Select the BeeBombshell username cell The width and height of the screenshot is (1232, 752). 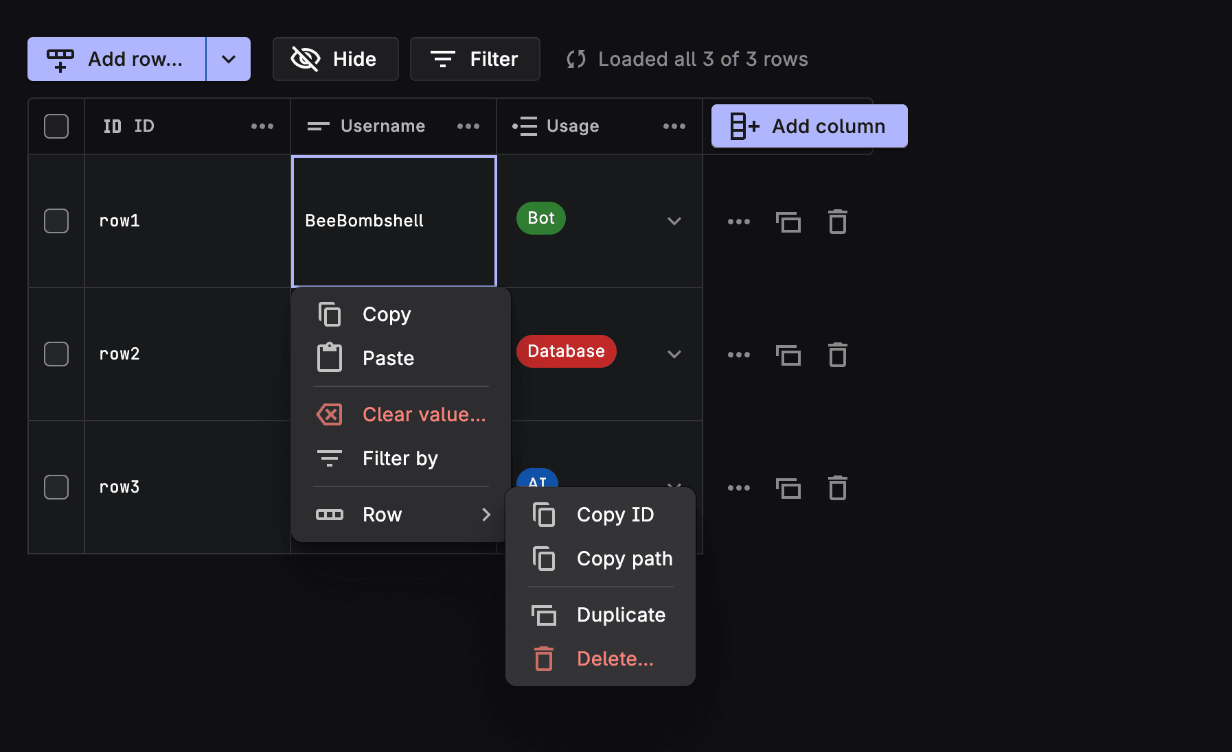pyautogui.click(x=393, y=221)
